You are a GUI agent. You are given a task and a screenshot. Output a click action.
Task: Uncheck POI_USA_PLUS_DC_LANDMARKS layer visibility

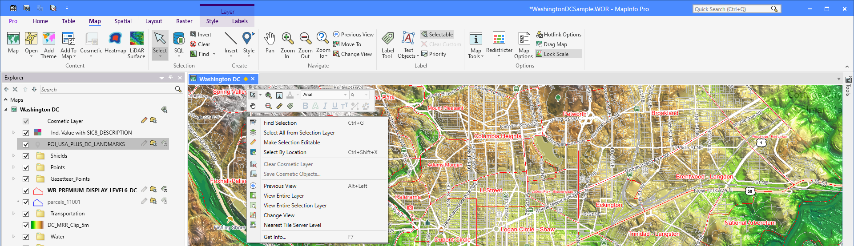tap(26, 144)
